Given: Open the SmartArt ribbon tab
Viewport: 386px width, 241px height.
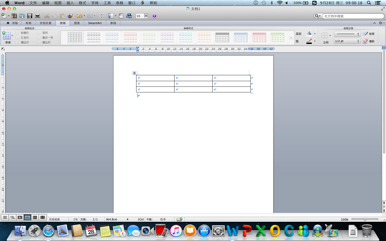Looking at the screenshot, I should tap(95, 23).
